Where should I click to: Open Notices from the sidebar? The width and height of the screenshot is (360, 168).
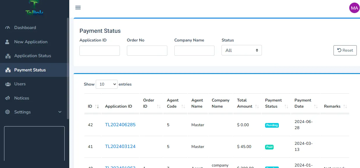tap(22, 98)
